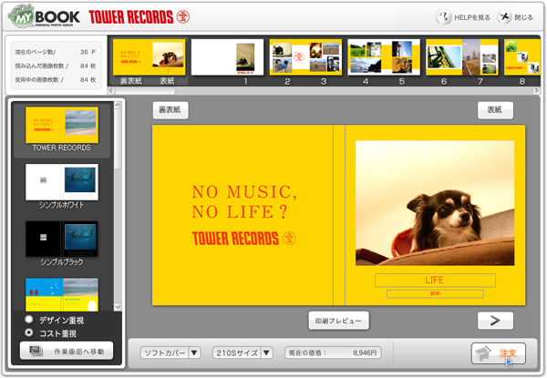
Task: Click the dog photo on front cover
Action: (435, 203)
